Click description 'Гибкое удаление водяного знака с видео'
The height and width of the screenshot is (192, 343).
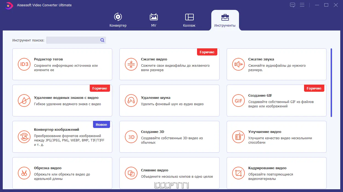coord(68,104)
